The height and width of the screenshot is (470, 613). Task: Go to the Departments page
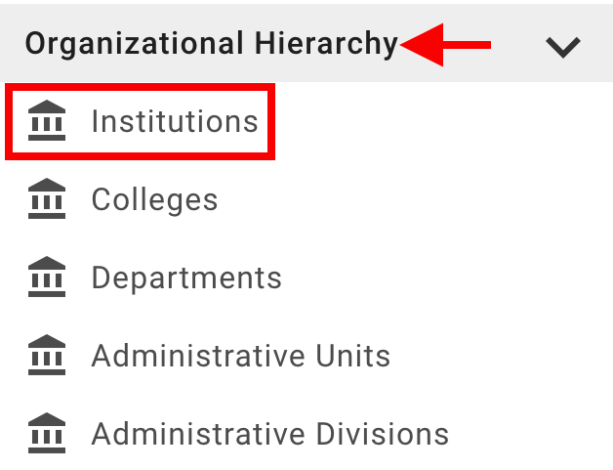(186, 278)
